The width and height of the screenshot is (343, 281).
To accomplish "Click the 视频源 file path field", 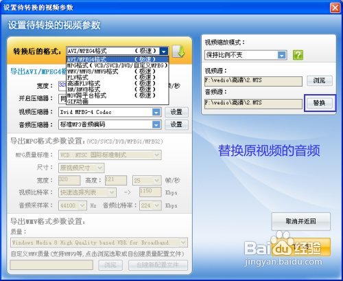I will pos(253,81).
